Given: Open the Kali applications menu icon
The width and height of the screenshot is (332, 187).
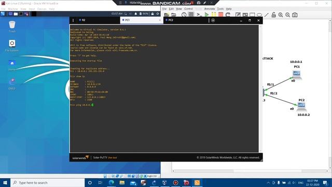Looking at the screenshot, I should point(3,14).
